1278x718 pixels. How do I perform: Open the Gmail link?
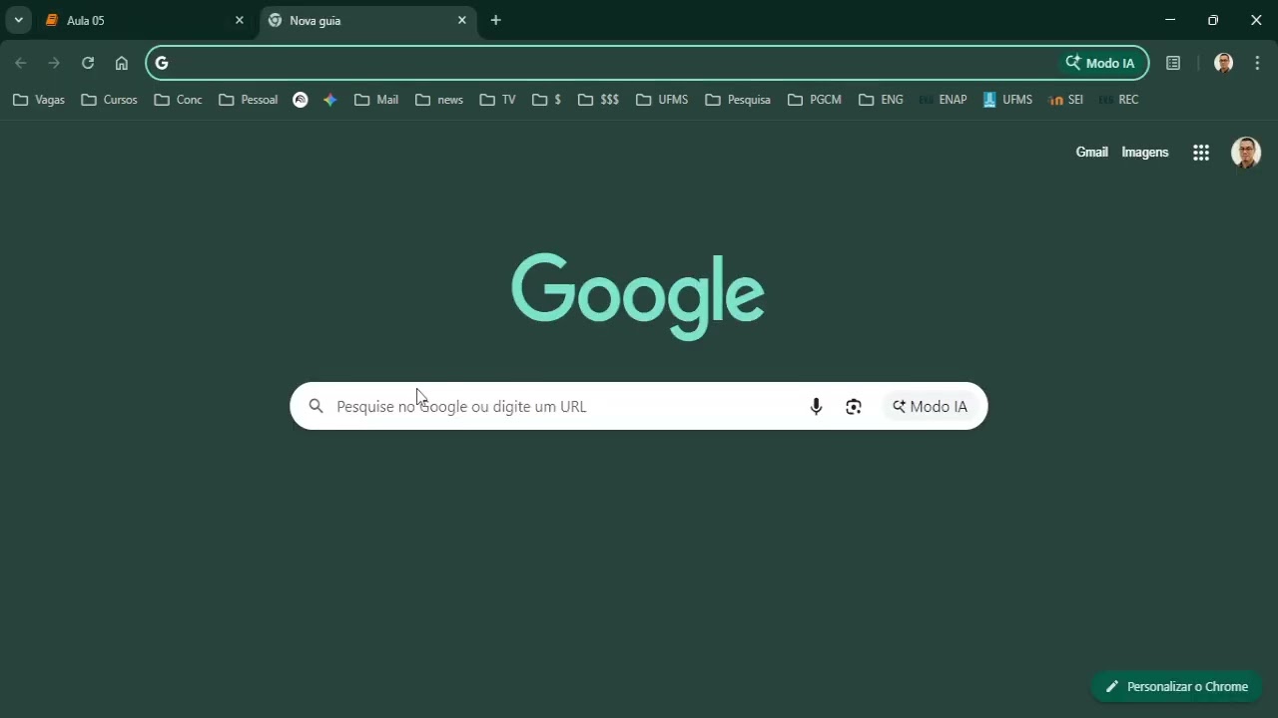(x=1091, y=153)
